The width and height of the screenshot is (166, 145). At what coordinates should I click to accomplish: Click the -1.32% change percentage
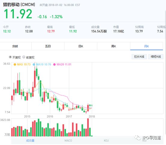(x=56, y=17)
